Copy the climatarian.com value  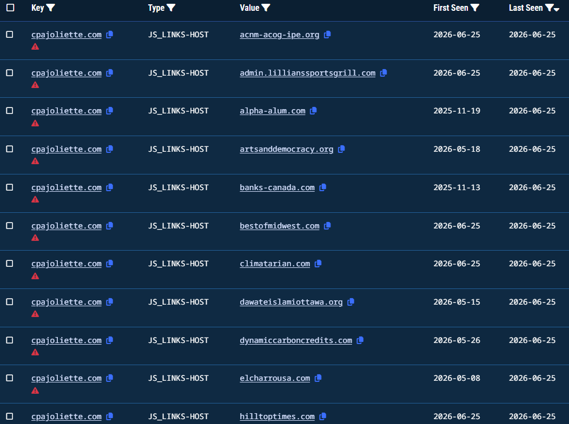click(x=318, y=264)
